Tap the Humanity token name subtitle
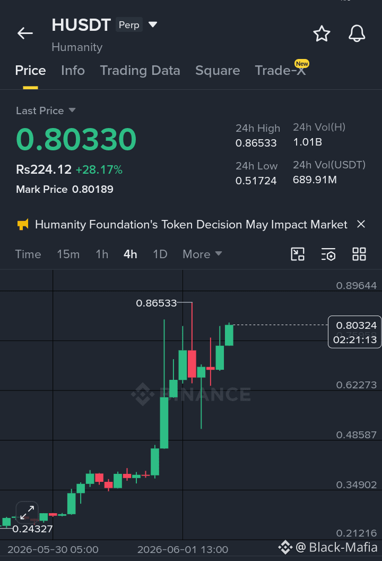Viewport: 382px width, 561px height. coord(77,47)
